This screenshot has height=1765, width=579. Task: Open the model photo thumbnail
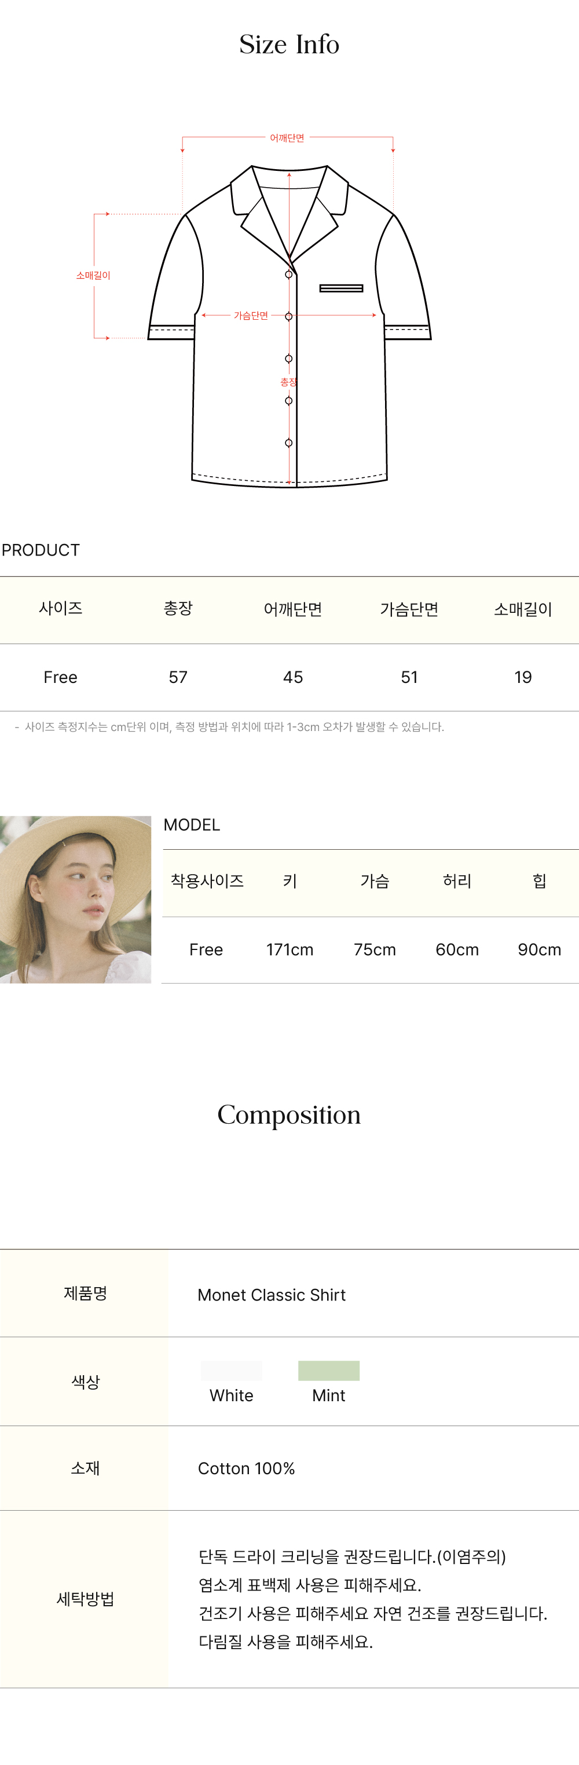(75, 900)
